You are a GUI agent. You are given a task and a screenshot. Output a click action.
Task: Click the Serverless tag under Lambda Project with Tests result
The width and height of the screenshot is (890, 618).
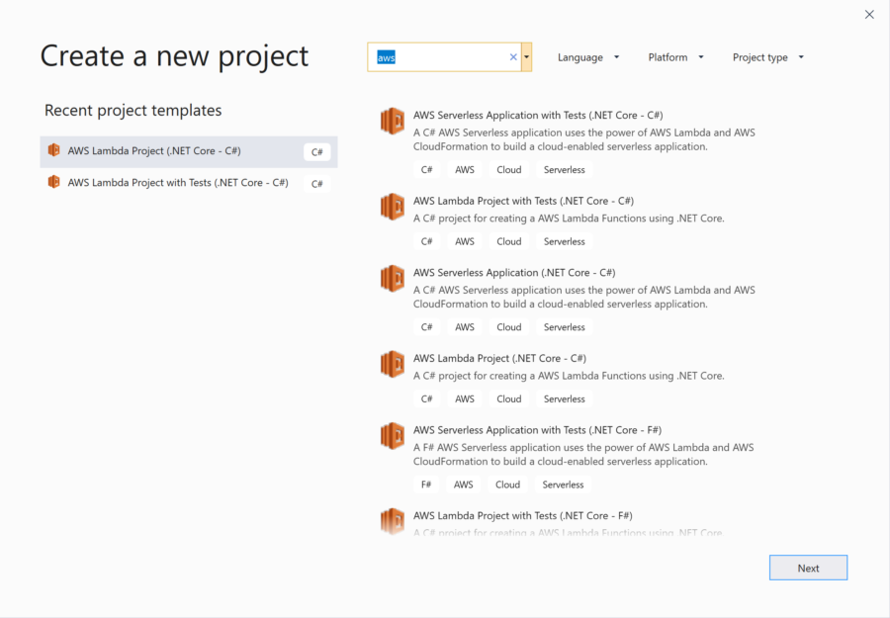tap(565, 241)
